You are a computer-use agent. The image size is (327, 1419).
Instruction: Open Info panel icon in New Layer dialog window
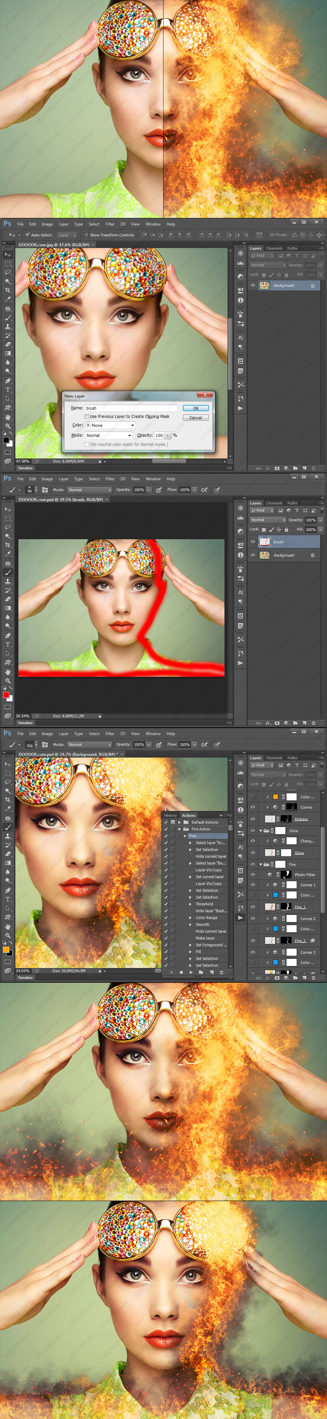[240, 301]
